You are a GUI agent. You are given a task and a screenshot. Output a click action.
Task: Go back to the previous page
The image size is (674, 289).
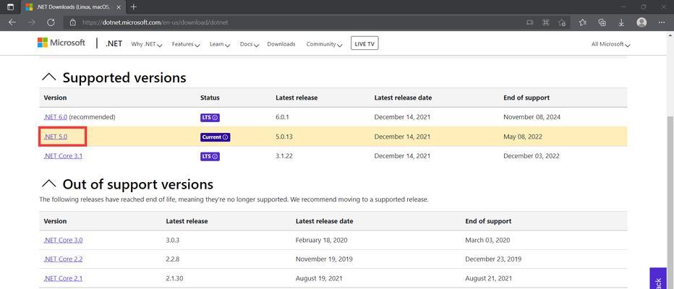point(12,22)
